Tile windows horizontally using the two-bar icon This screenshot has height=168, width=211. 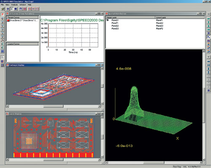point(21,9)
